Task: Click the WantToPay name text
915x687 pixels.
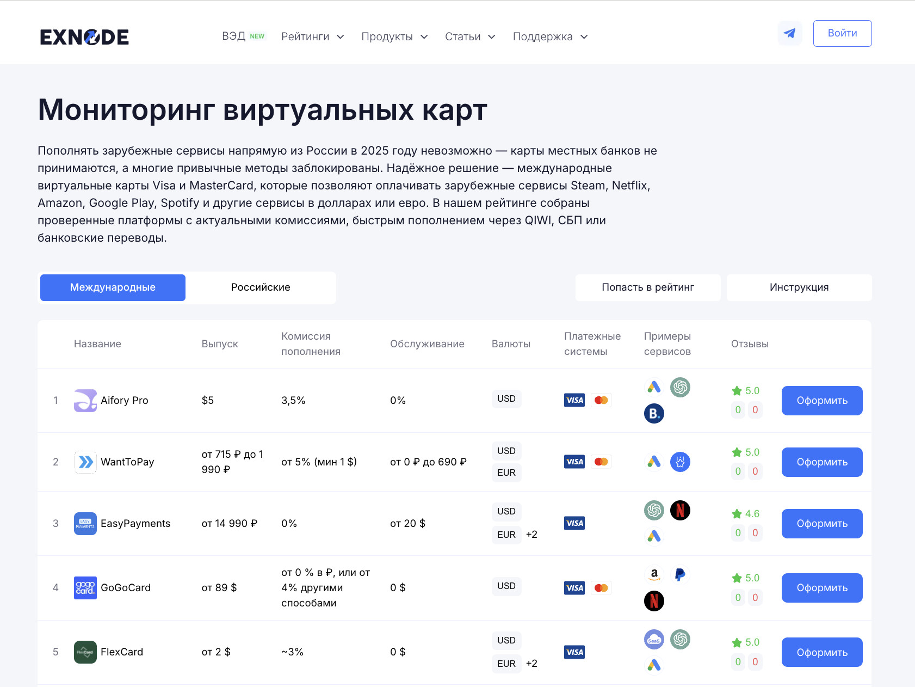Action: pos(127,462)
